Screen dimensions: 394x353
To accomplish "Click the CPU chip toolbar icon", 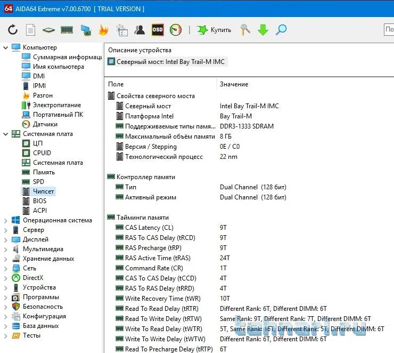I will click(x=49, y=30).
